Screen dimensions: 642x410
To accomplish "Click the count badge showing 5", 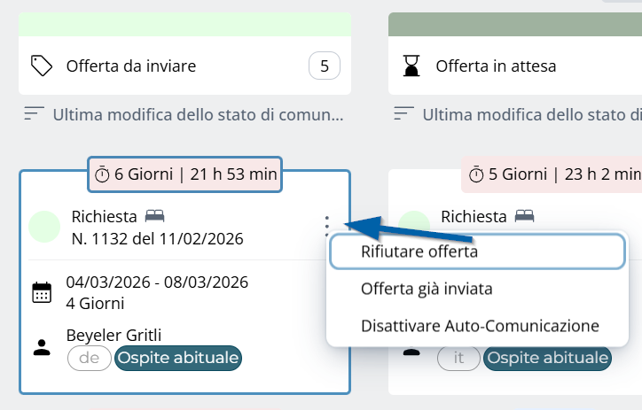I will (324, 66).
